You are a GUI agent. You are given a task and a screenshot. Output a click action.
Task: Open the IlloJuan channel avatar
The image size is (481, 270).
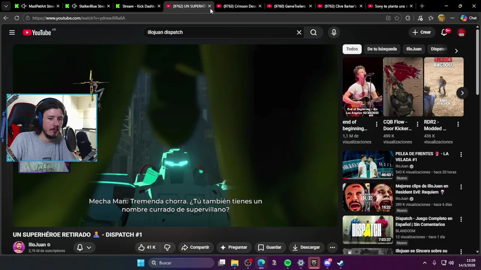[19, 247]
